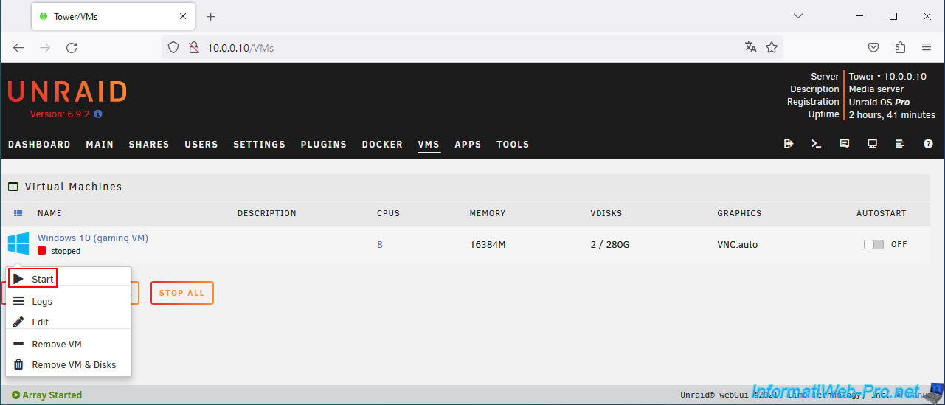Click the UNRAID logo
The width and height of the screenshot is (945, 405).
point(67,91)
